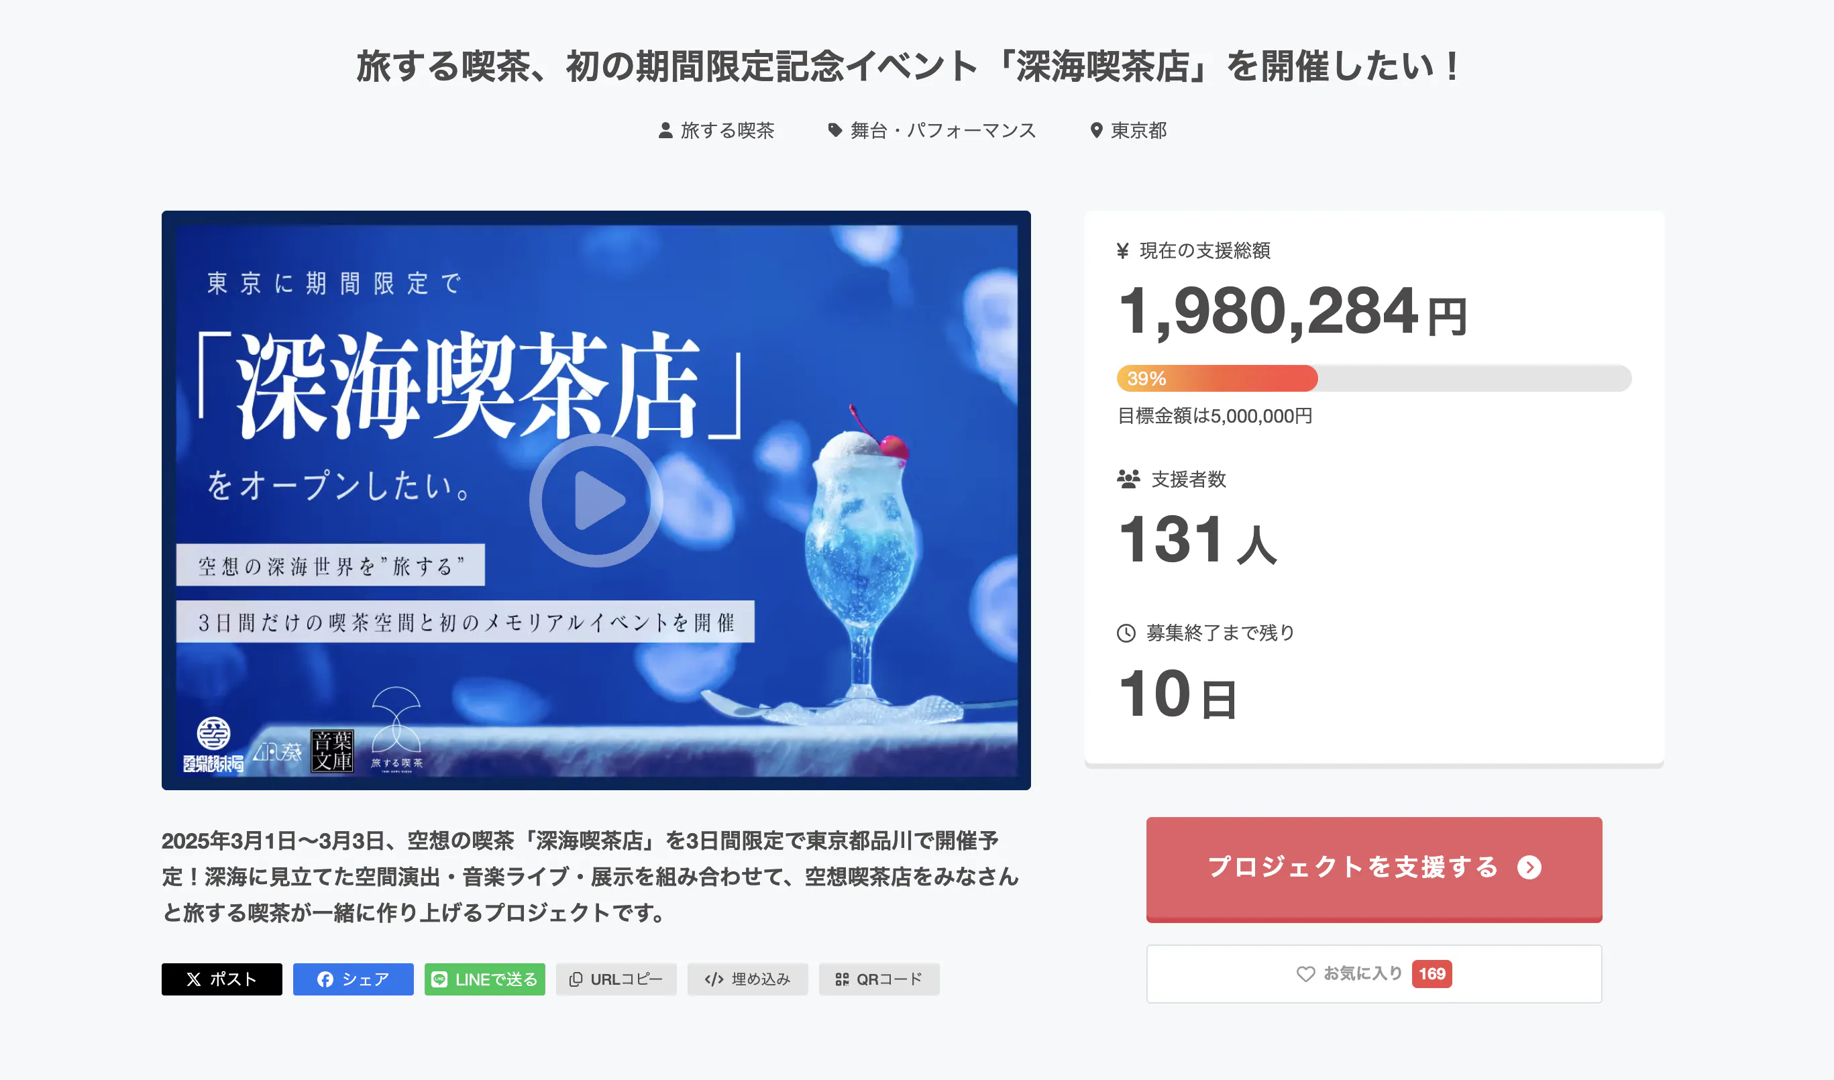Screen dimensions: 1834x1080
Task: Click the project title heading
Action: [x=908, y=66]
